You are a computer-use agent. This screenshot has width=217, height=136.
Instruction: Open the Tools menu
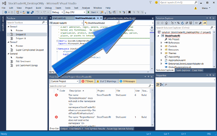tap(67, 8)
